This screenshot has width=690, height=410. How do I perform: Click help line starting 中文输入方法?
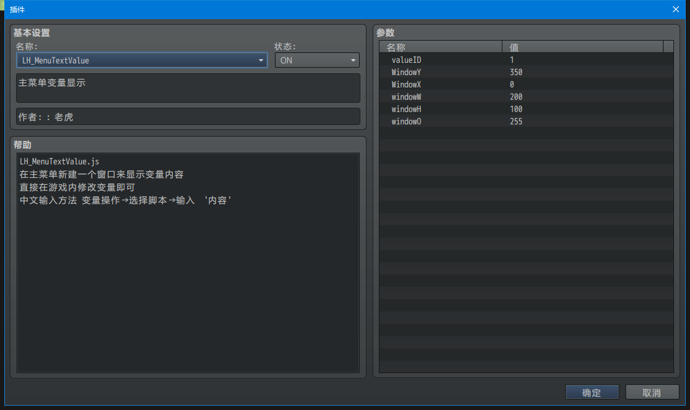125,200
